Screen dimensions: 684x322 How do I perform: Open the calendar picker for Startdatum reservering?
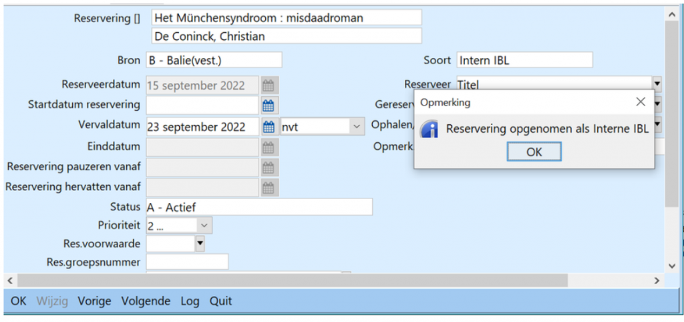pos(269,106)
